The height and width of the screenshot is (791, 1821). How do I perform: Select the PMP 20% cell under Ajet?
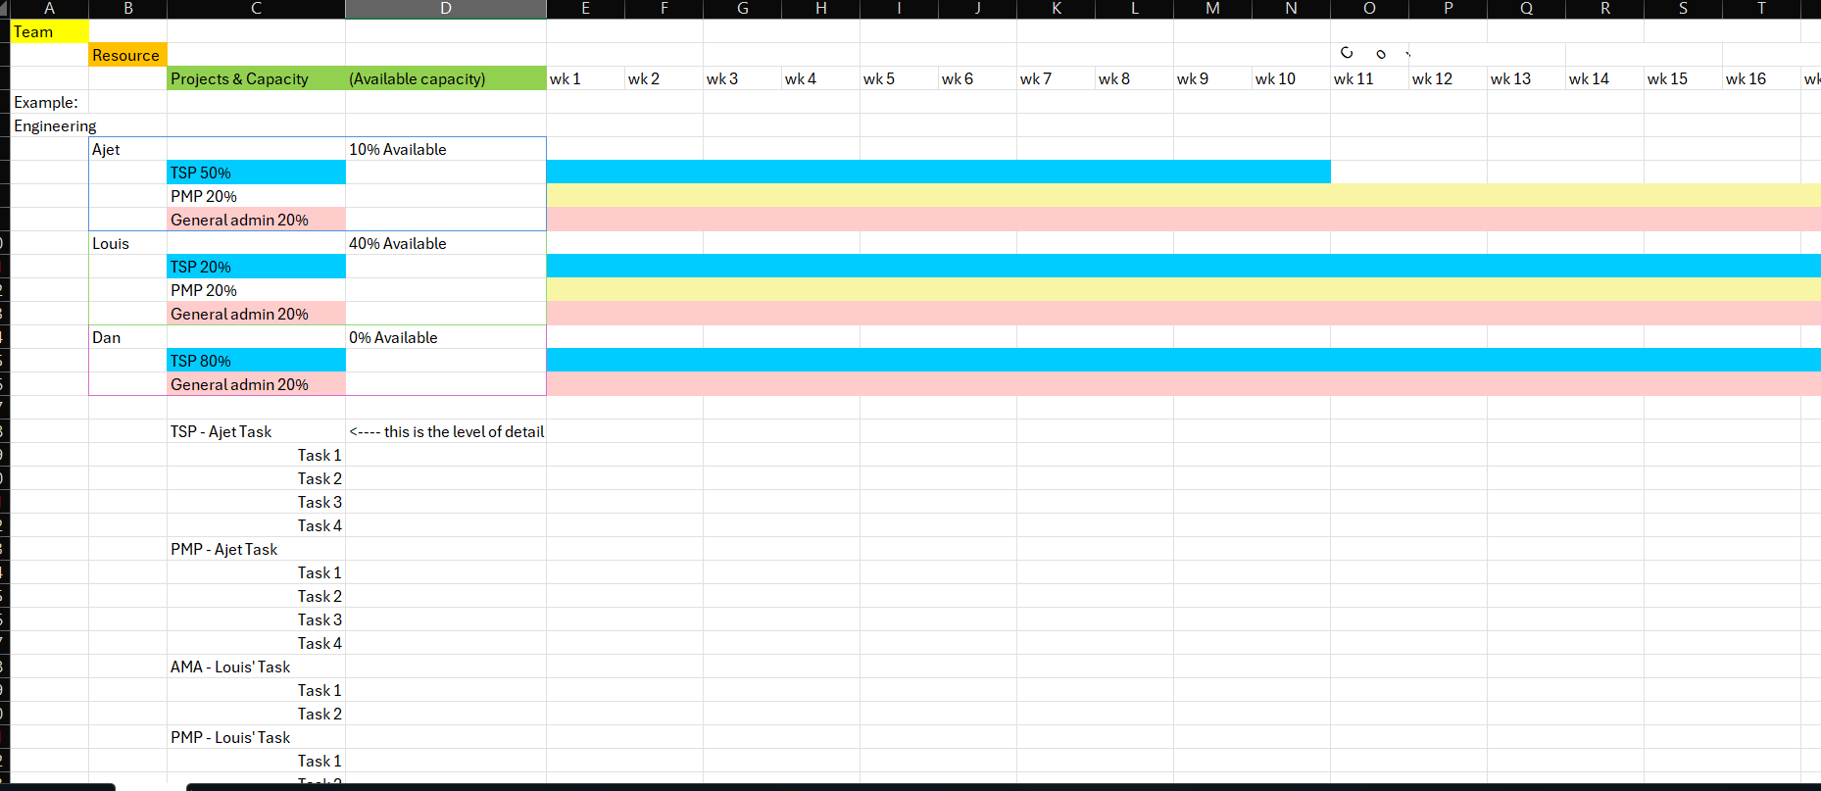click(256, 196)
